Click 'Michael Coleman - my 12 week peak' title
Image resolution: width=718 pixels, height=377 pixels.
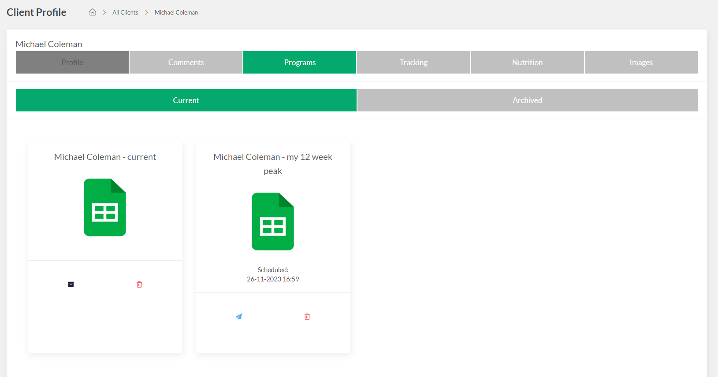coord(273,164)
